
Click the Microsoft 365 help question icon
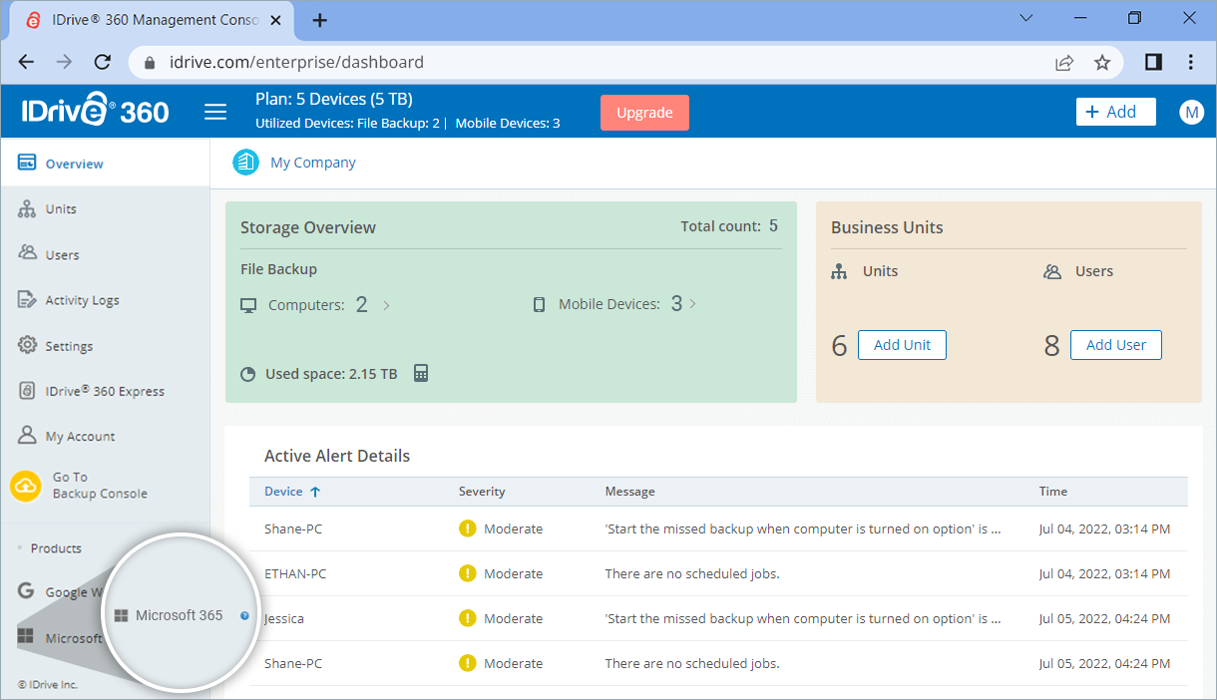pos(244,615)
